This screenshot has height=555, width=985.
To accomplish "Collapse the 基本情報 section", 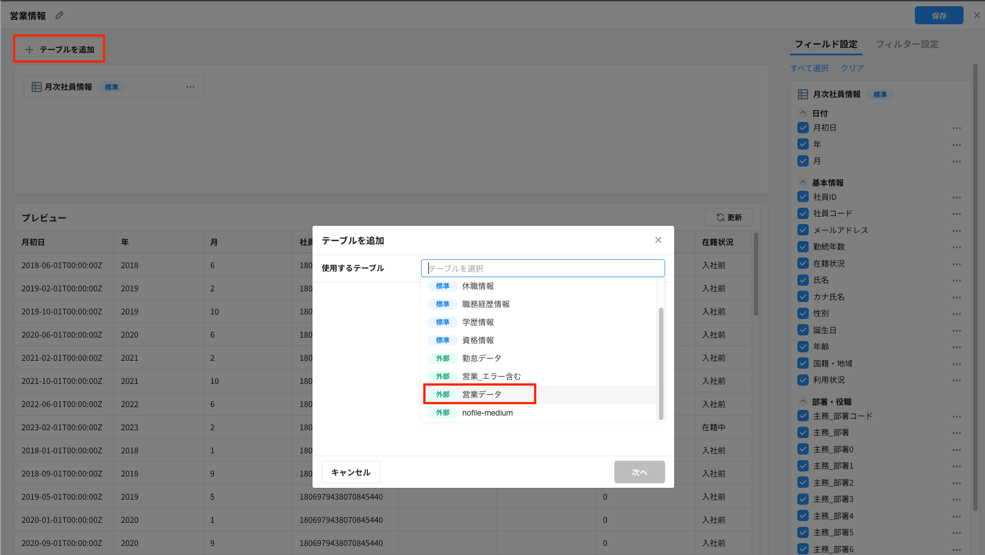I will click(803, 182).
